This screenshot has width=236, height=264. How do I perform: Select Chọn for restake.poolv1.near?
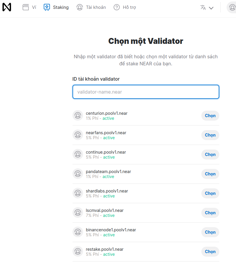pos(210,252)
